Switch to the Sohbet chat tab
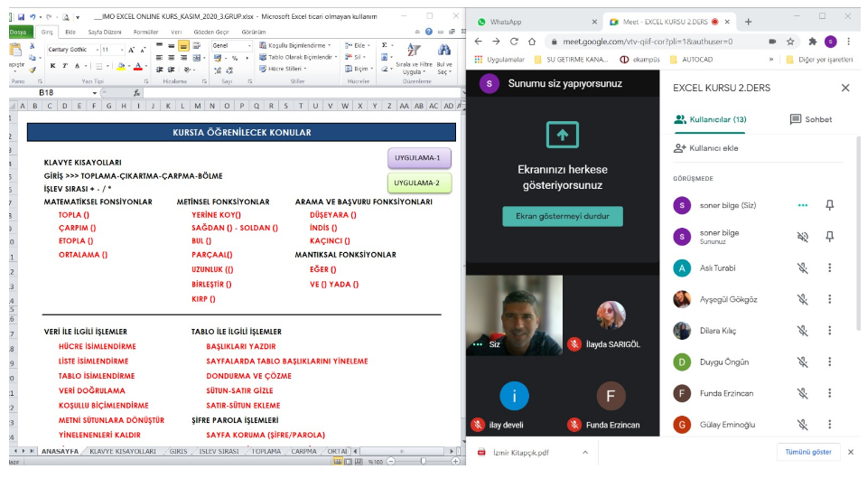 [x=811, y=119]
